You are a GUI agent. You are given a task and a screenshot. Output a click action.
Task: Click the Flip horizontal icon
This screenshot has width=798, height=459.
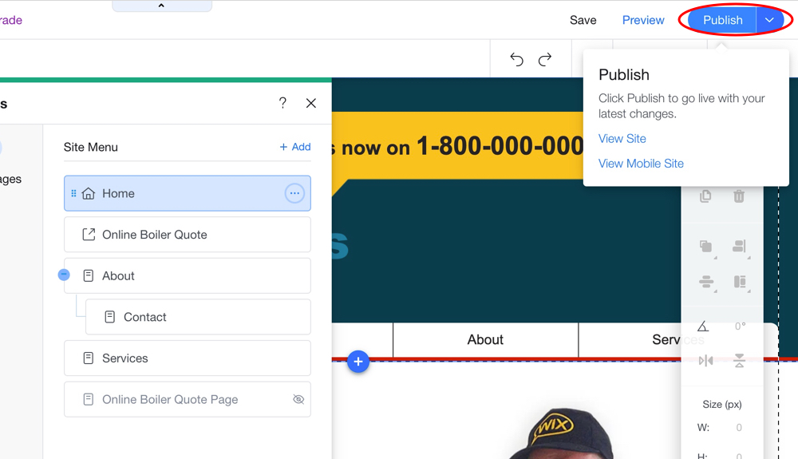(706, 361)
